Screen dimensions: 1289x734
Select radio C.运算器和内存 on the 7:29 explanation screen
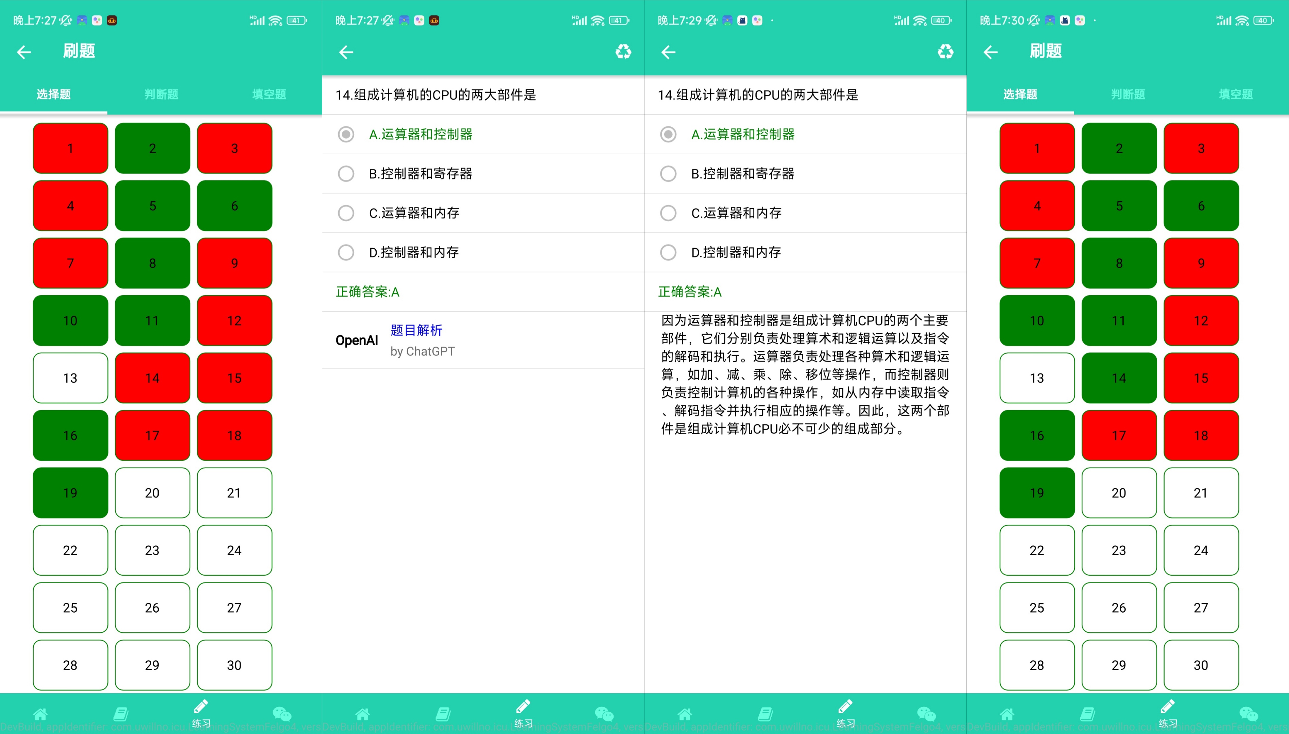click(668, 213)
